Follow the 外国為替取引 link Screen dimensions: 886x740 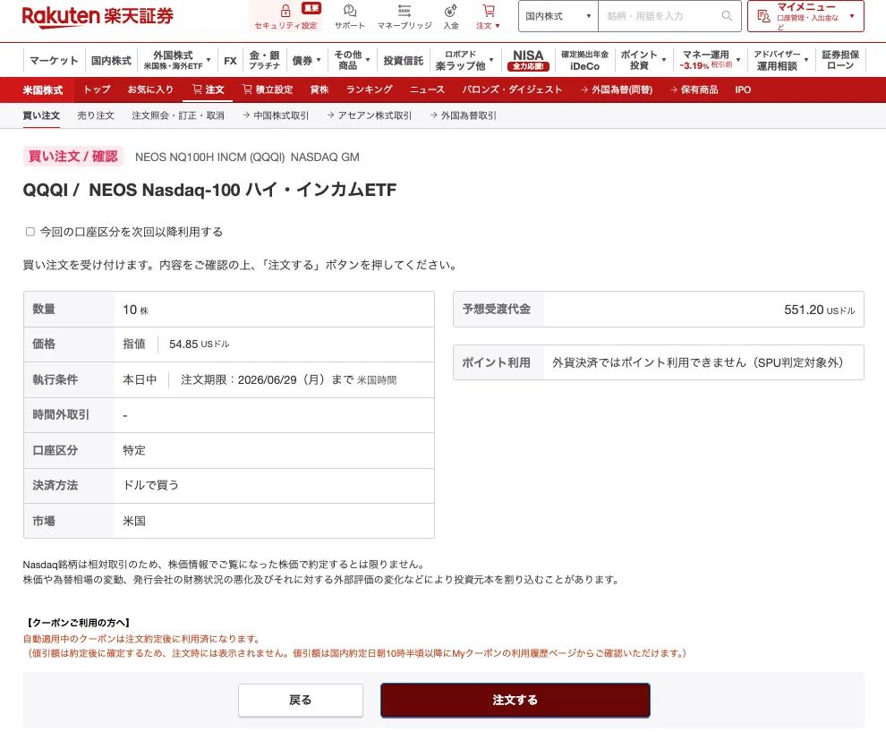[464, 115]
